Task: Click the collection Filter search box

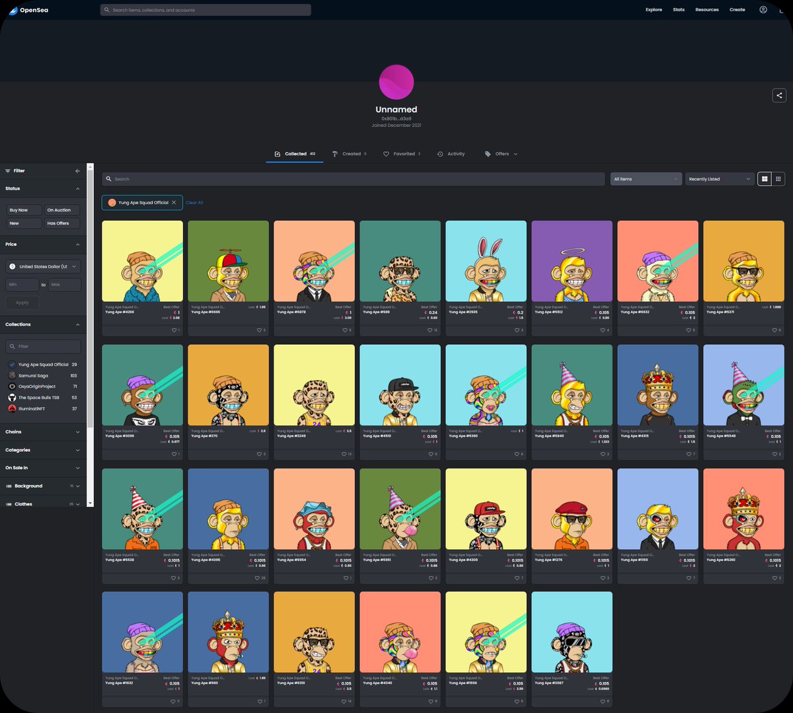Action: click(43, 346)
